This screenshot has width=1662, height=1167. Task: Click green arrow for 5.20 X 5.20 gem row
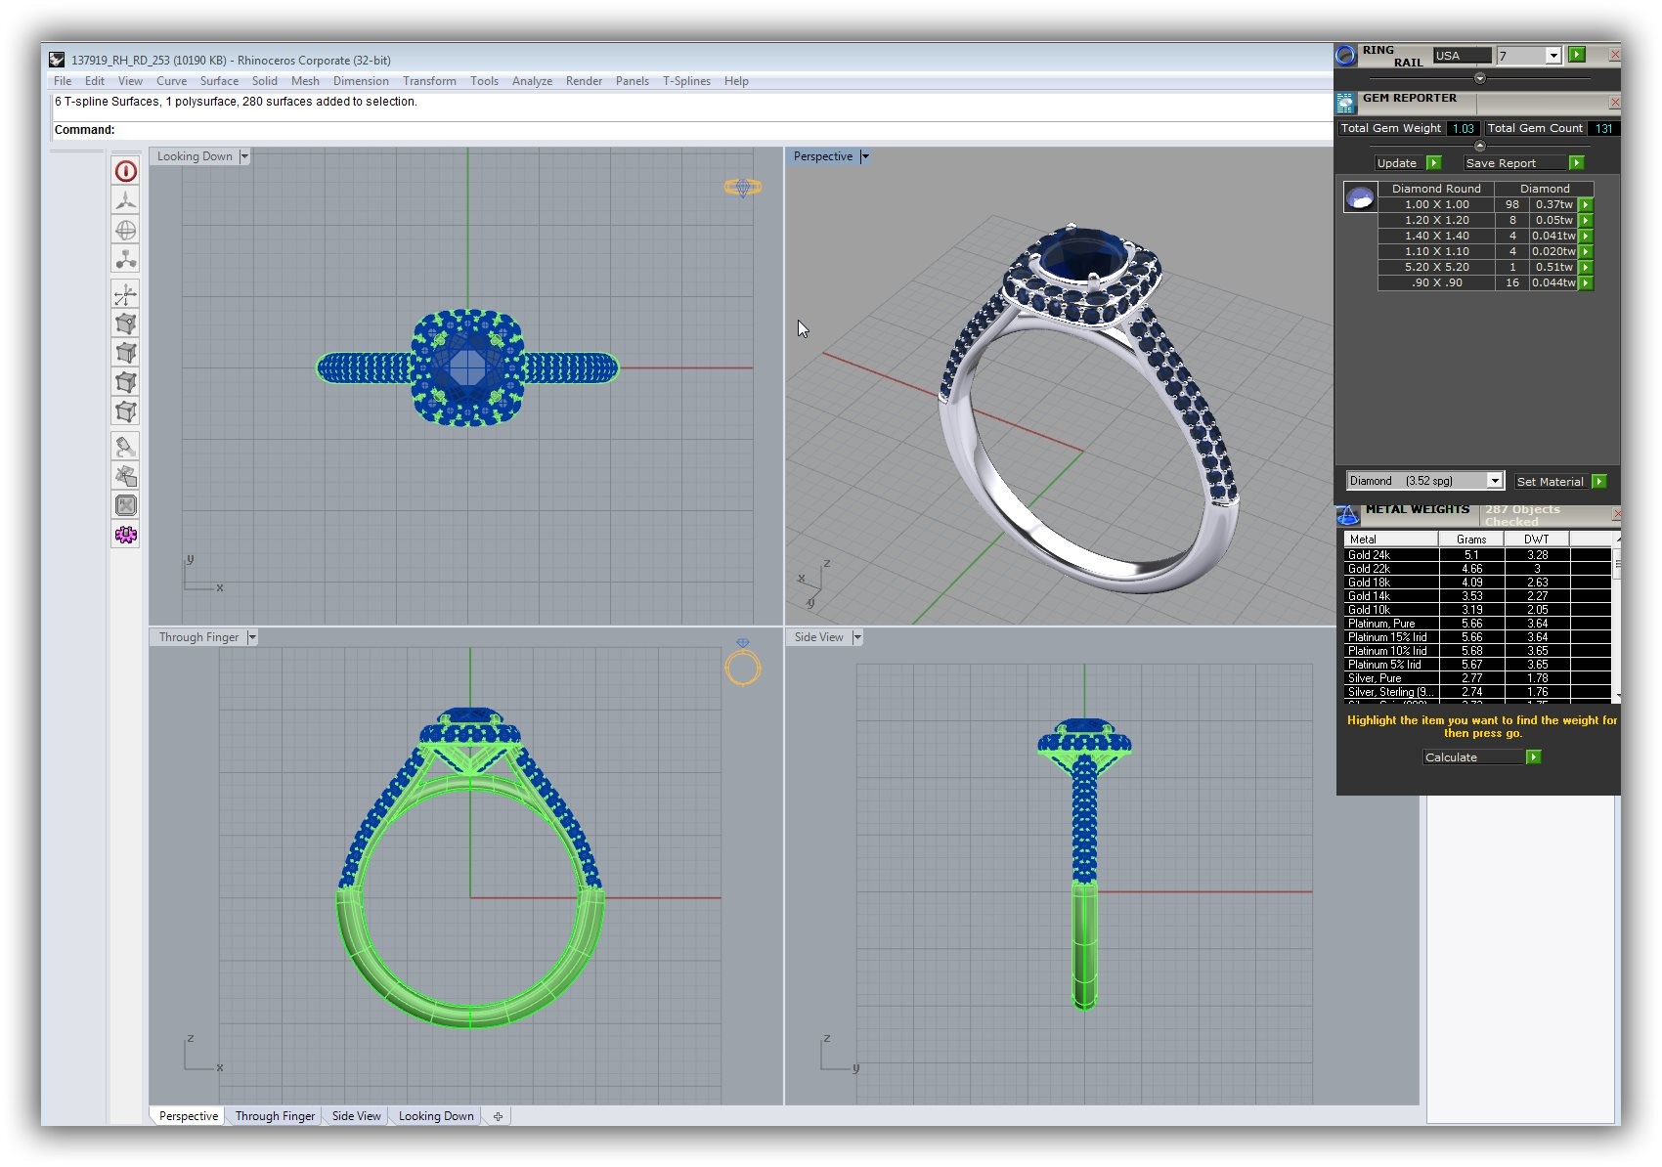1586,267
